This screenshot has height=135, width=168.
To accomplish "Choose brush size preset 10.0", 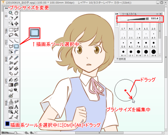I will pos(123,53).
